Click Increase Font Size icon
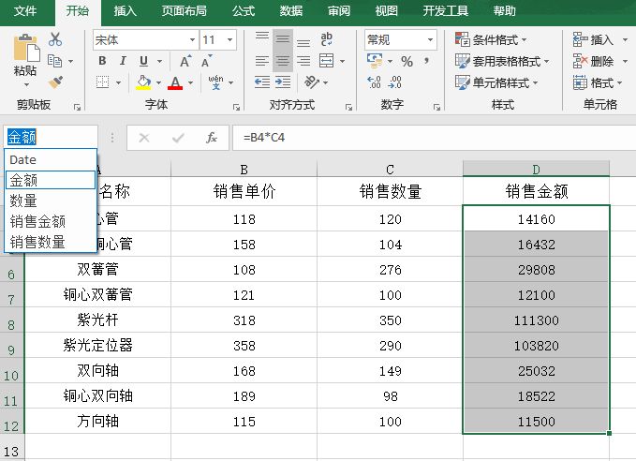The height and width of the screenshot is (461, 636). pos(185,61)
